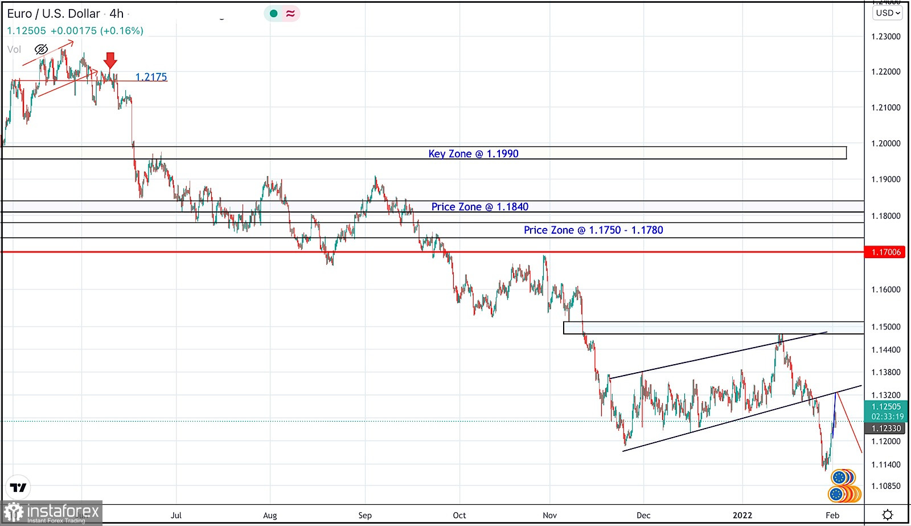911x526 pixels.
Task: Open the lower EU economic event flag
Action: click(x=836, y=494)
